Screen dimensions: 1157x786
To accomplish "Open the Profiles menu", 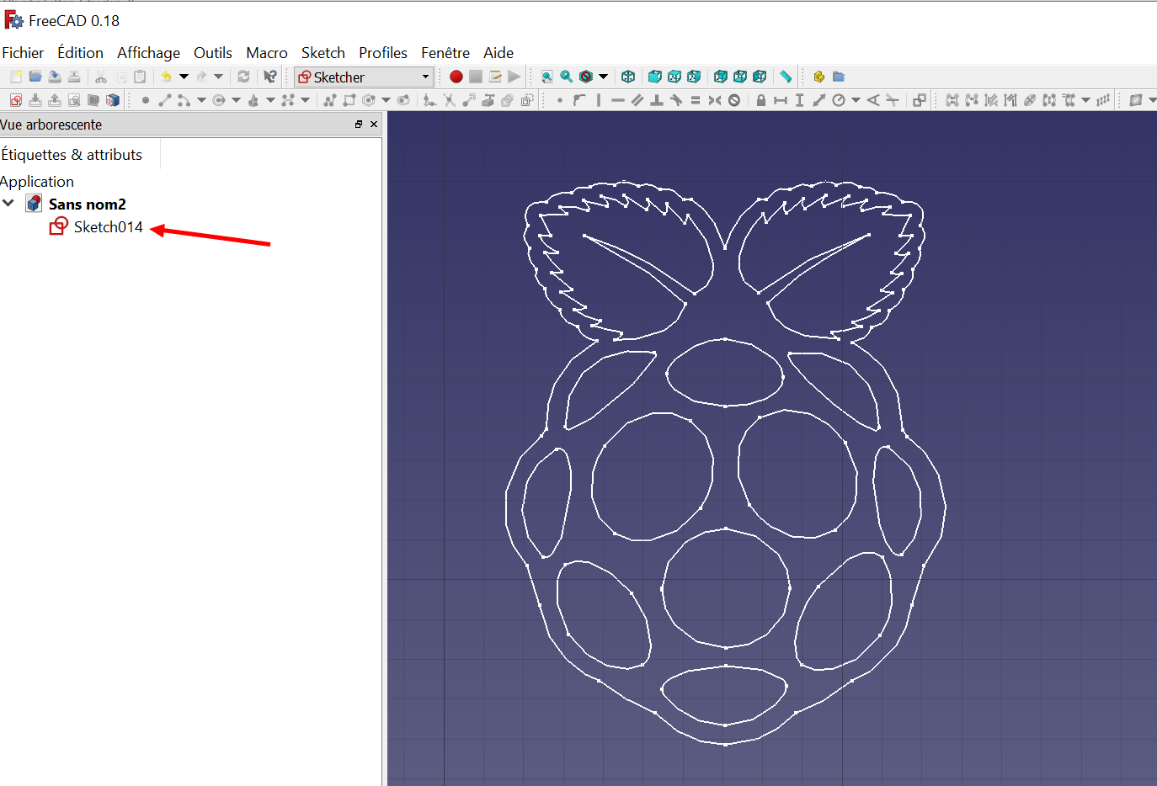I will [x=383, y=52].
